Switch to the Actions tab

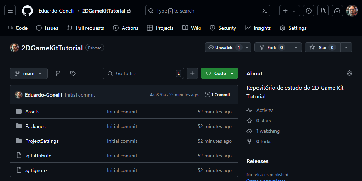click(126, 28)
